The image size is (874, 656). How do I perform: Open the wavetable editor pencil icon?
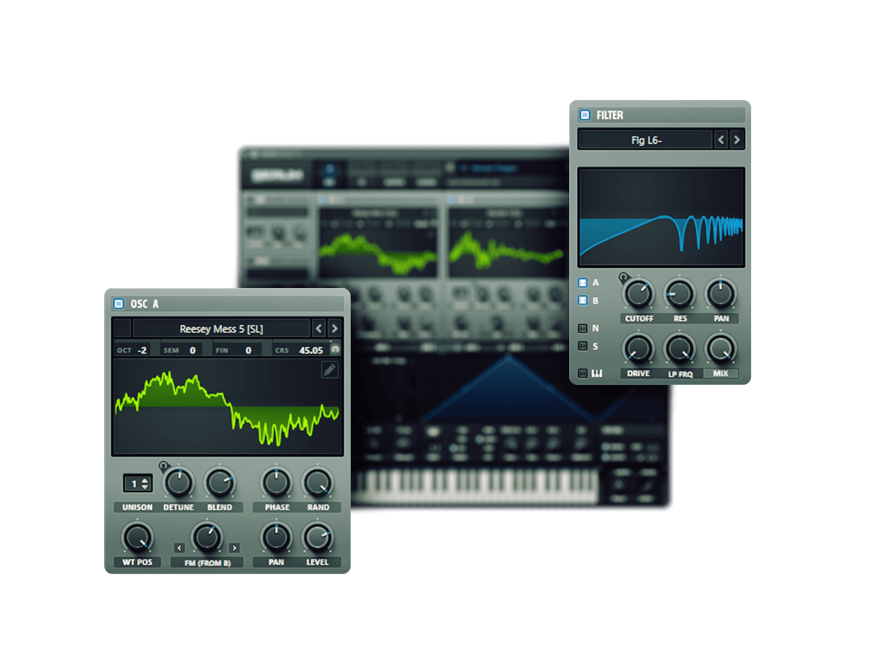click(329, 370)
